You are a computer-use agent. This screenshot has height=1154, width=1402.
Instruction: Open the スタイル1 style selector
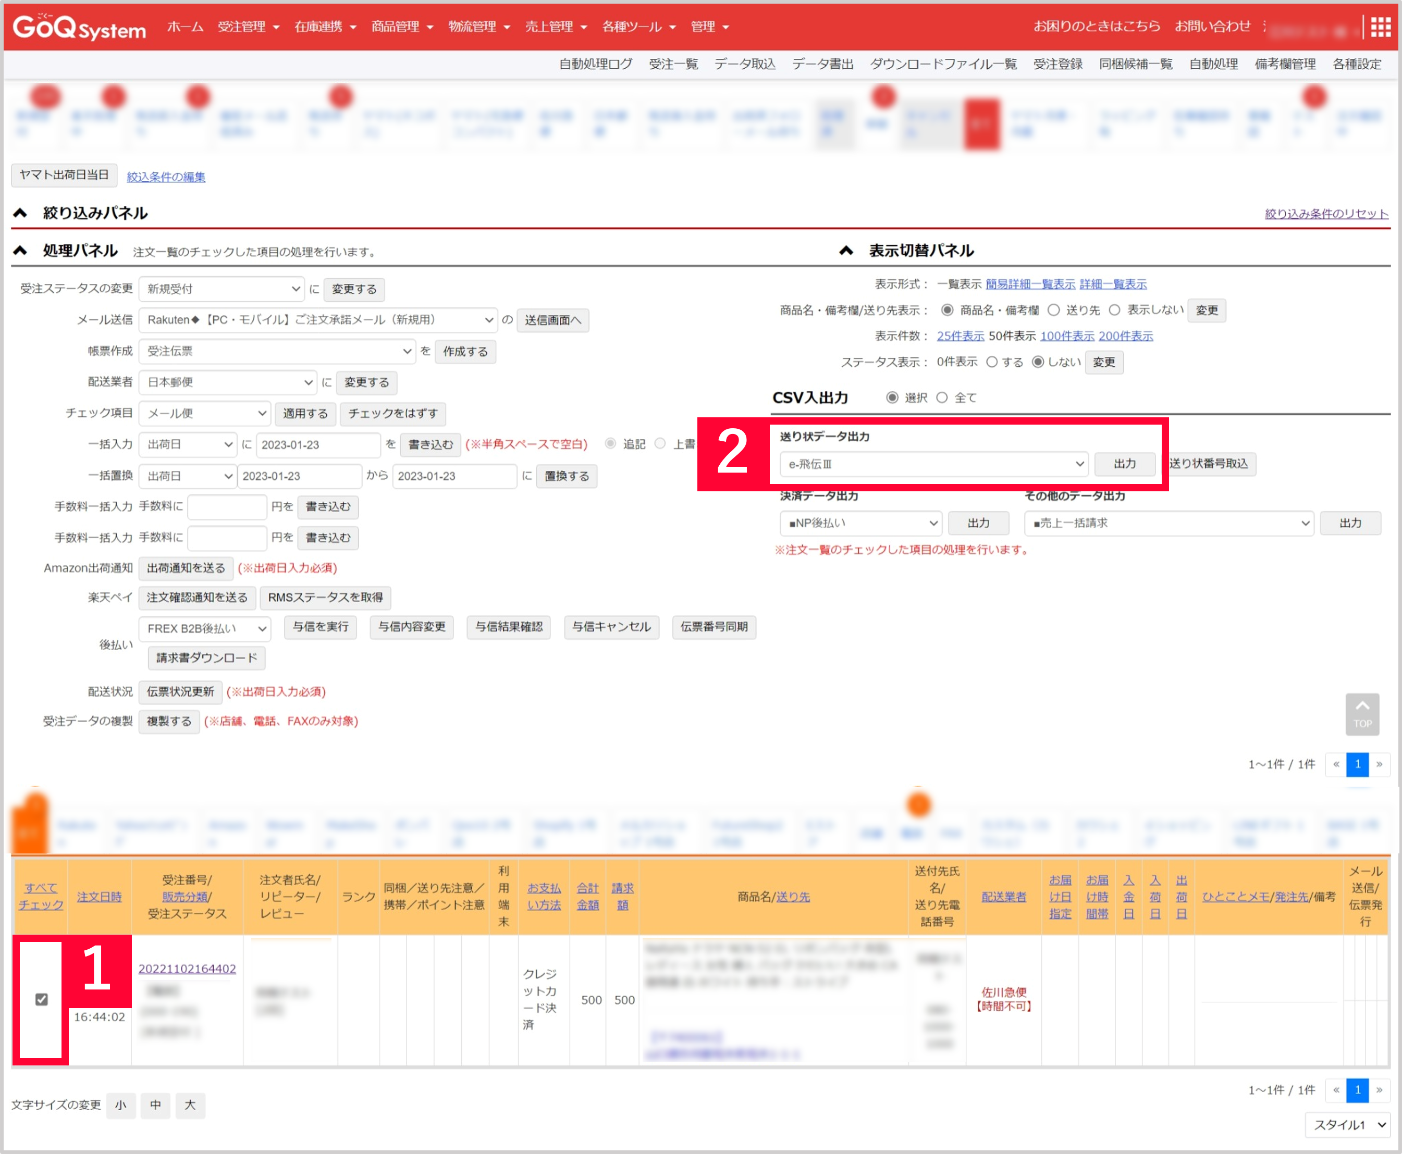pyautogui.click(x=1348, y=1125)
